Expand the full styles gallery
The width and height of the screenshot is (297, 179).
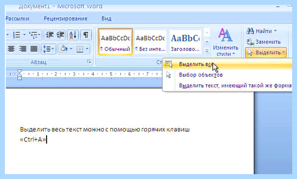coord(207,51)
